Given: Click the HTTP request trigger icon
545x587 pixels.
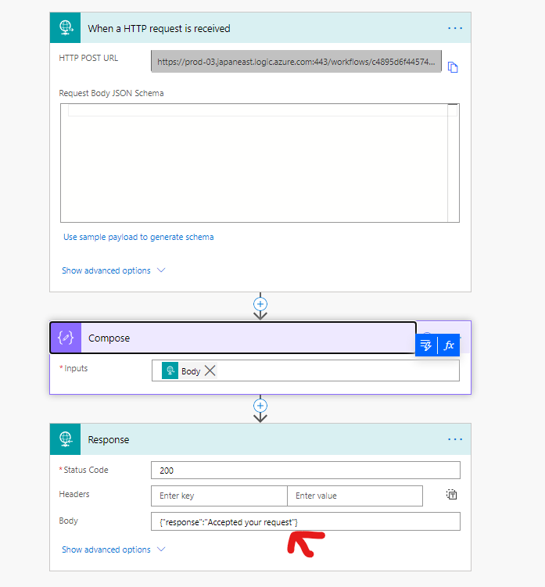Looking at the screenshot, I should pyautogui.click(x=65, y=27).
